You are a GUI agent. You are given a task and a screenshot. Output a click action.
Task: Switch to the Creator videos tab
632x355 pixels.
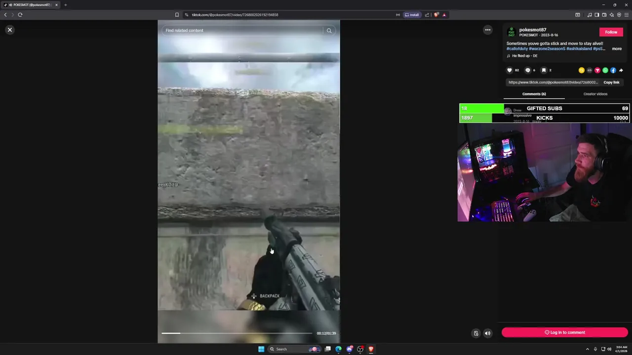(x=595, y=94)
